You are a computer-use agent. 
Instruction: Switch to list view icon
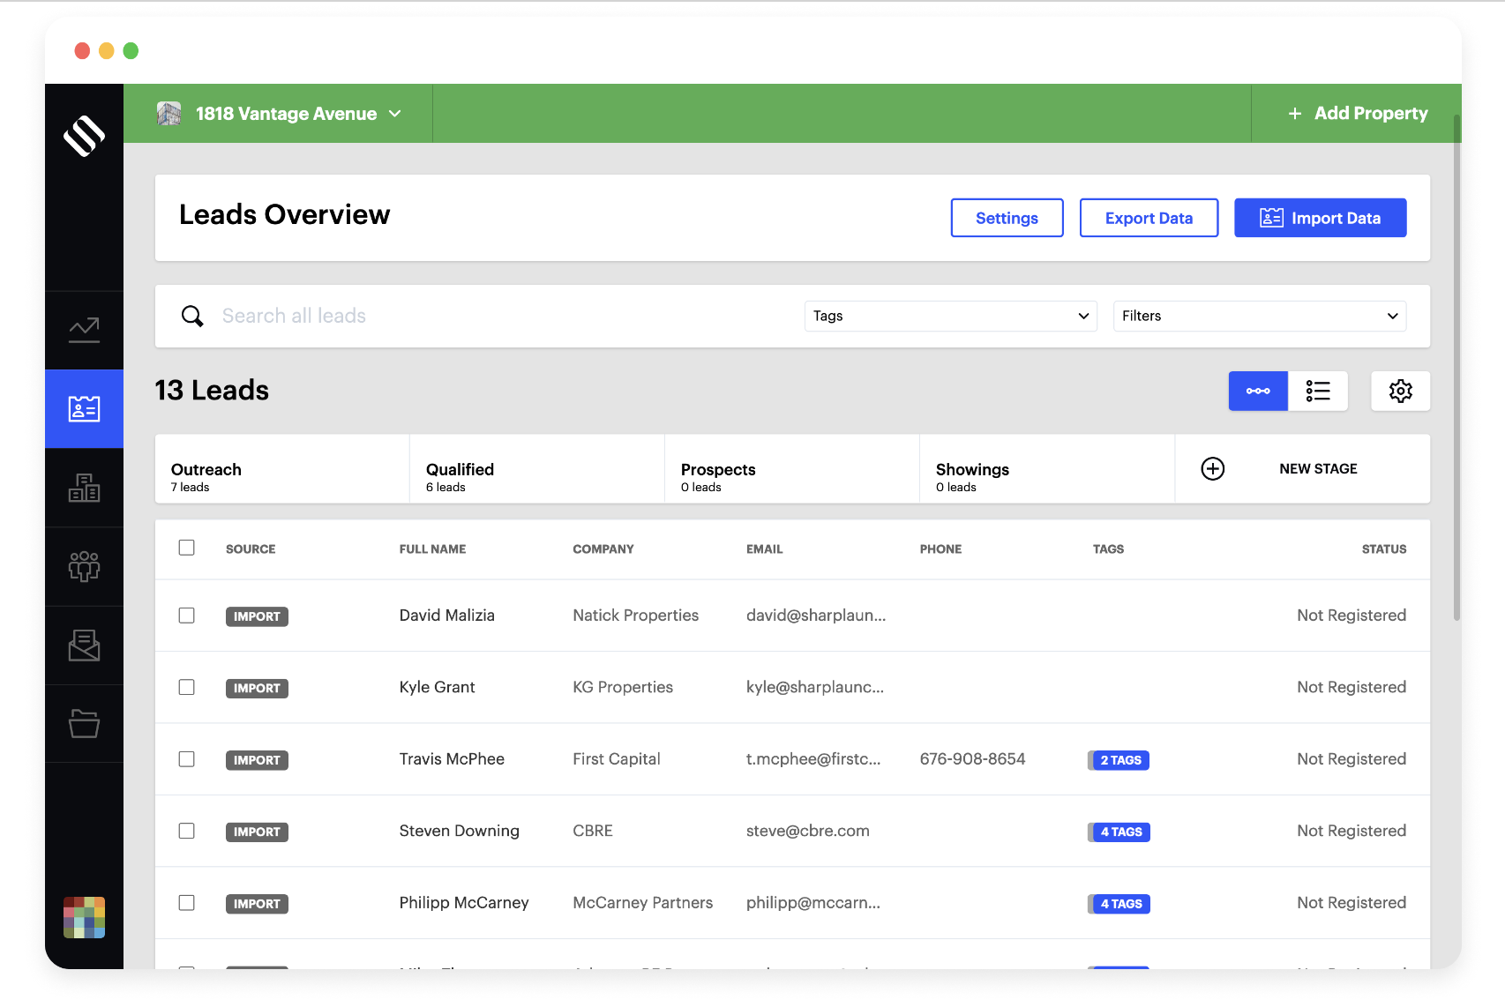[1318, 391]
